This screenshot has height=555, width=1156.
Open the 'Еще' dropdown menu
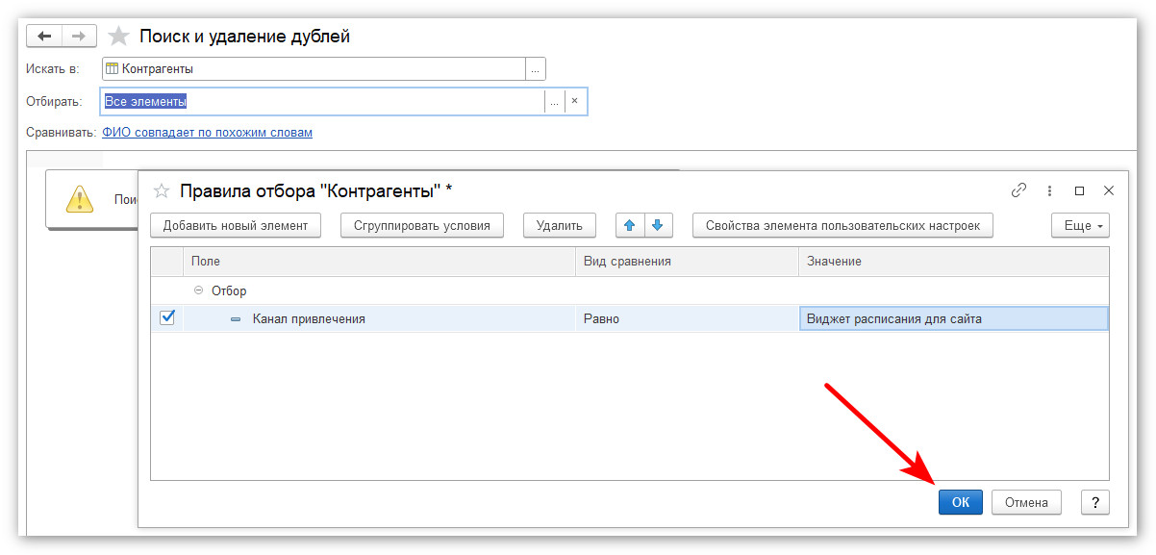1080,225
